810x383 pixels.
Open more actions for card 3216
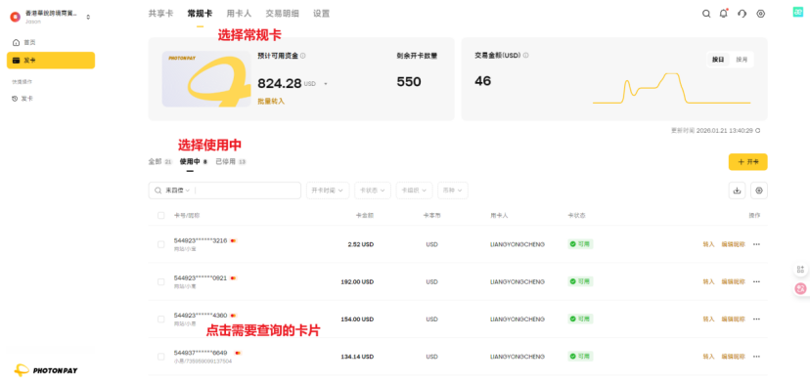pos(757,244)
